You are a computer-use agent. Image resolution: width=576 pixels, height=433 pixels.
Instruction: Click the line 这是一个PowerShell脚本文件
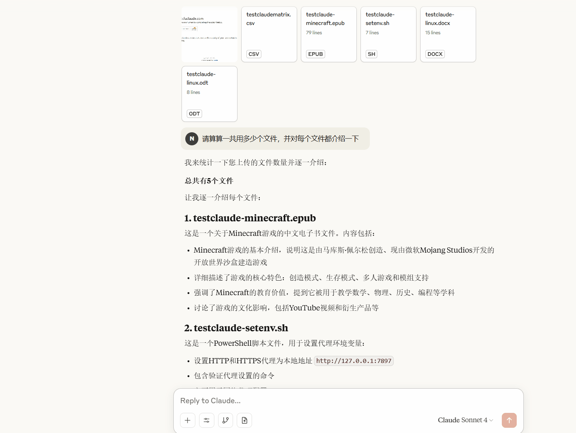(x=275, y=343)
